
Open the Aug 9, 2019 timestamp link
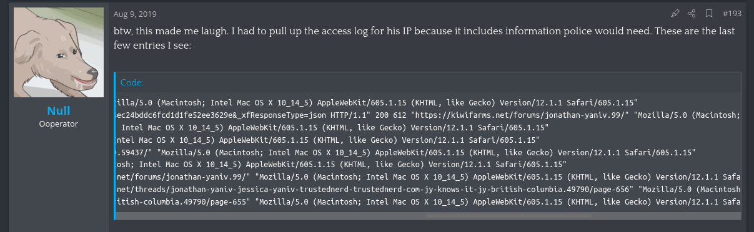coord(135,13)
